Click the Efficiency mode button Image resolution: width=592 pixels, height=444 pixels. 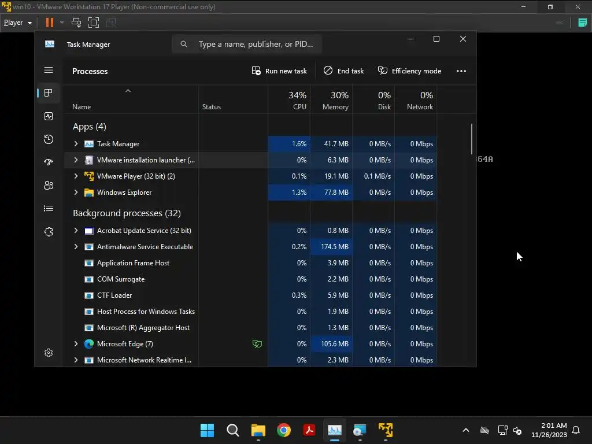point(410,71)
